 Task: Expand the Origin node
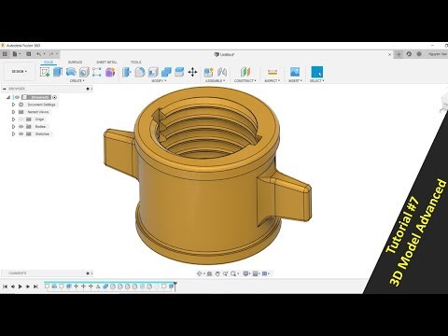(13, 119)
